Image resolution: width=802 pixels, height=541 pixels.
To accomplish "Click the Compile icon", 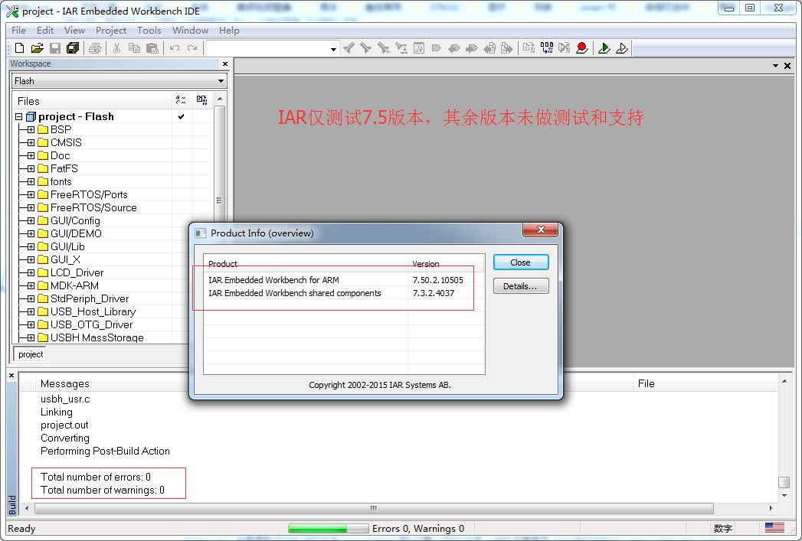I will 529,48.
